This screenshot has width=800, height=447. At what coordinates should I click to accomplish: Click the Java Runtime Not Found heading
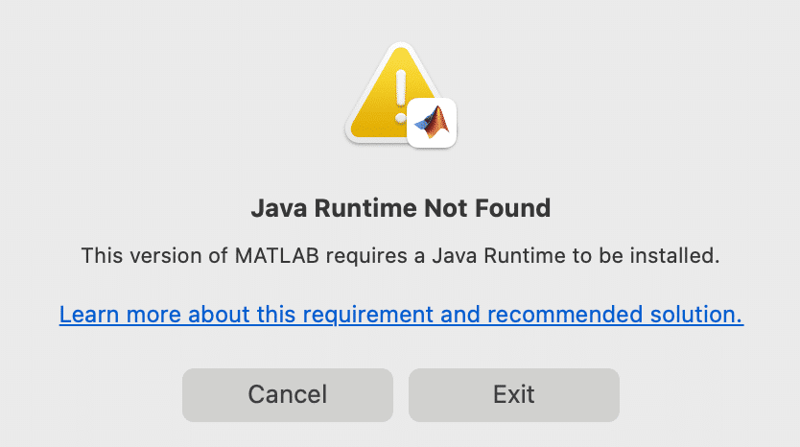(400, 207)
